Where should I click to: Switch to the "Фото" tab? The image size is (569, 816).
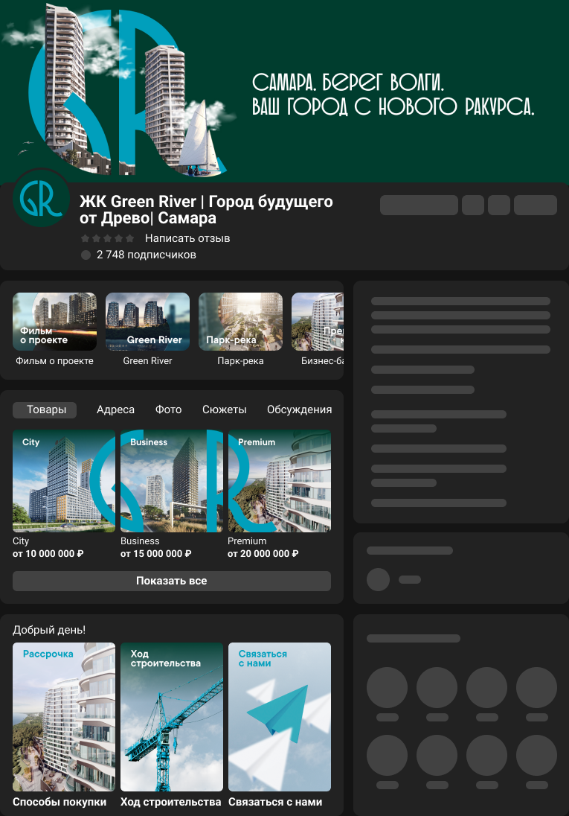coord(169,410)
